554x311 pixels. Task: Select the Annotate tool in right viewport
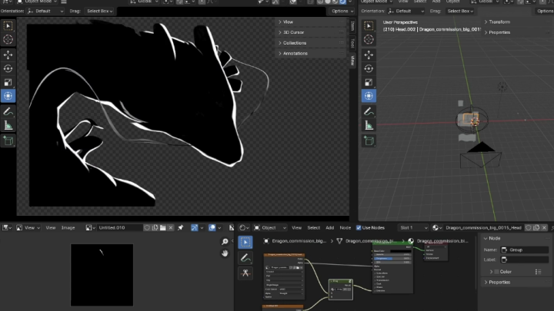pos(369,112)
